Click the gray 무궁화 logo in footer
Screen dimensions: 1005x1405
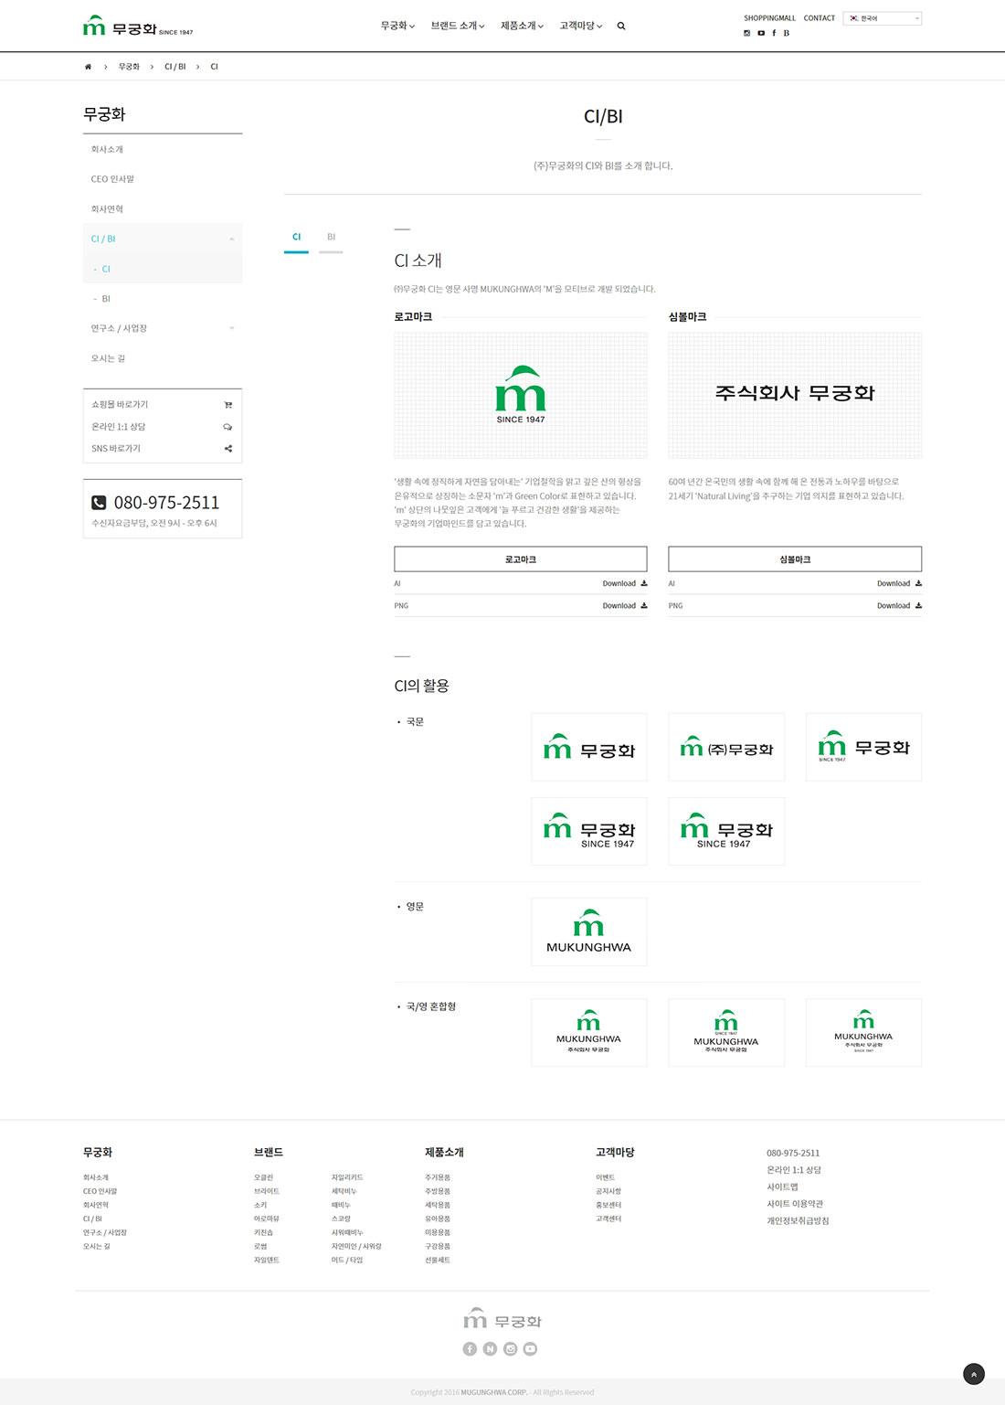click(x=503, y=1319)
